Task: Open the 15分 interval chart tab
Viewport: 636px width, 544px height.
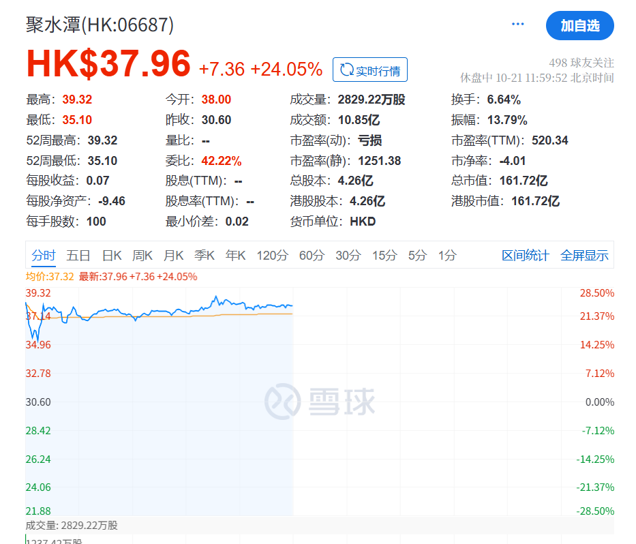Action: [384, 256]
